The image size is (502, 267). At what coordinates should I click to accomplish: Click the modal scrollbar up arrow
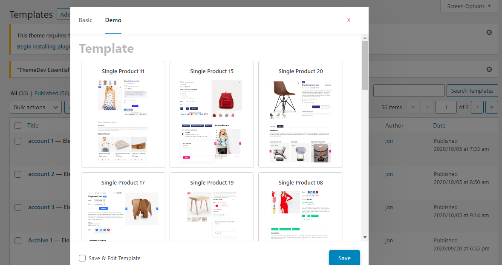coord(365,38)
